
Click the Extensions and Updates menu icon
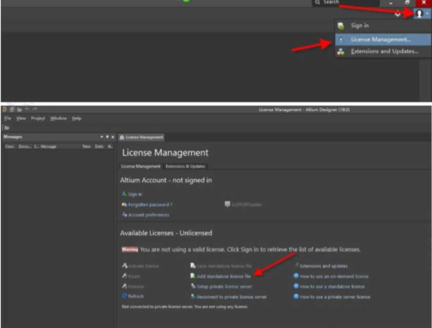pyautogui.click(x=341, y=51)
